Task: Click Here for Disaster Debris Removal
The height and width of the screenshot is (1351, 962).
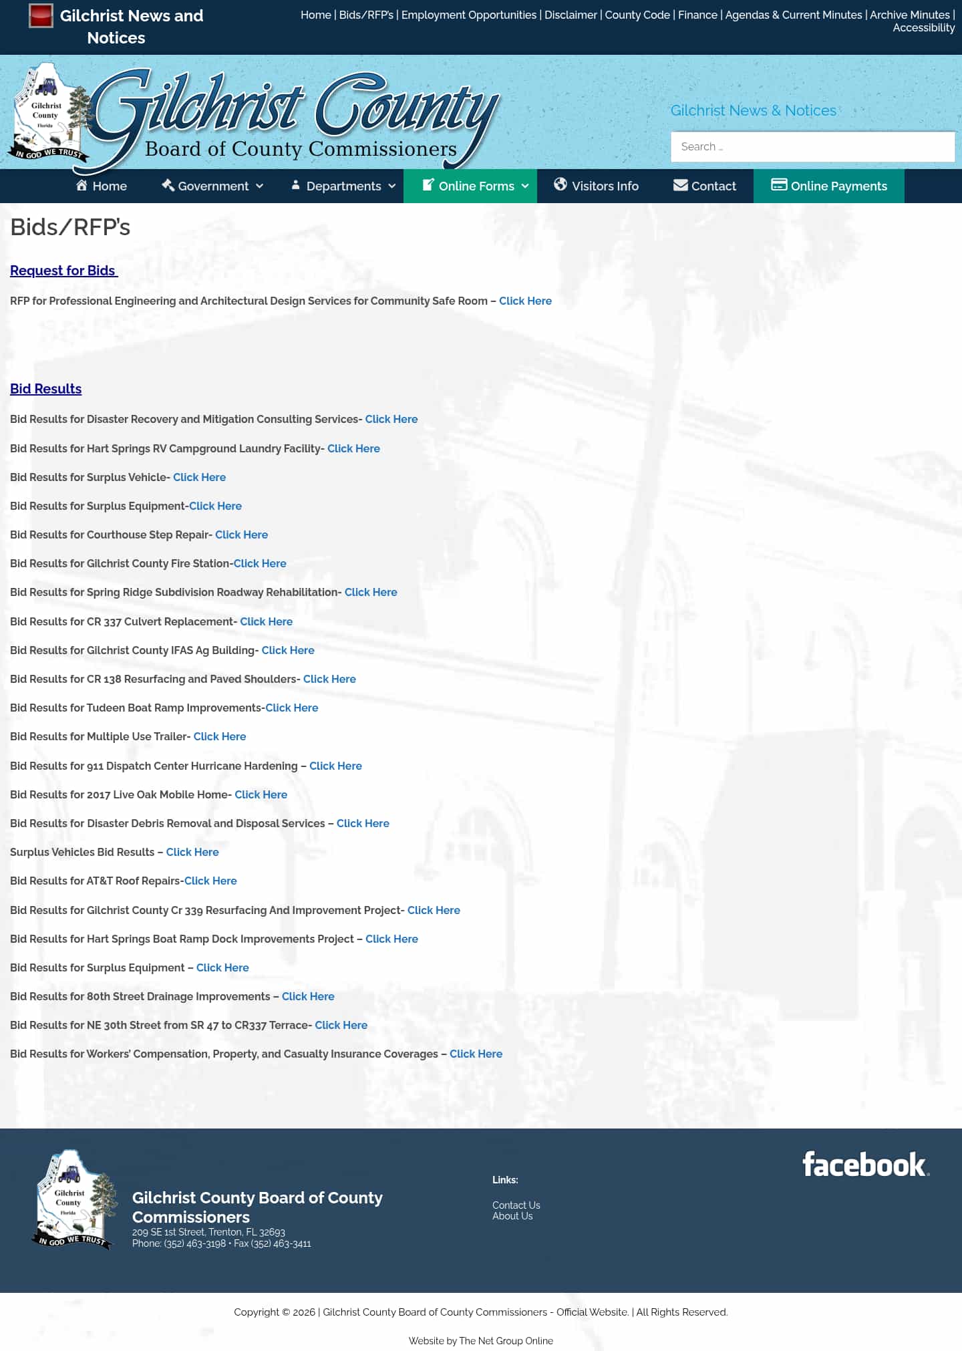Action: click(x=363, y=823)
